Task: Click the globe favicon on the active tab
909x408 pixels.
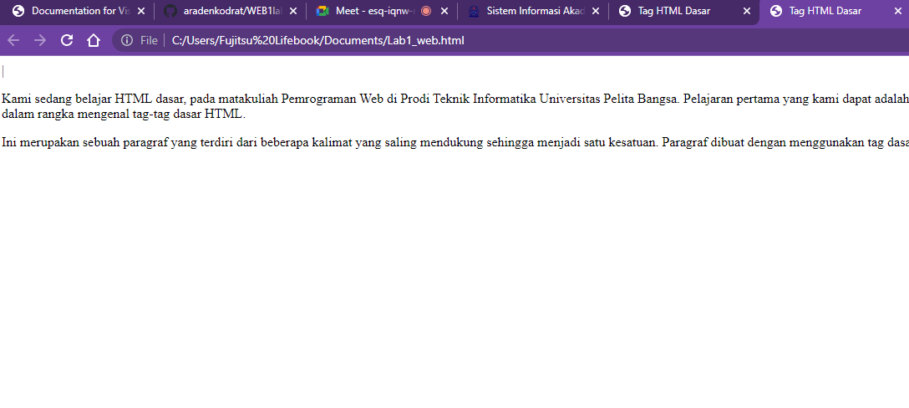Action: [x=776, y=11]
